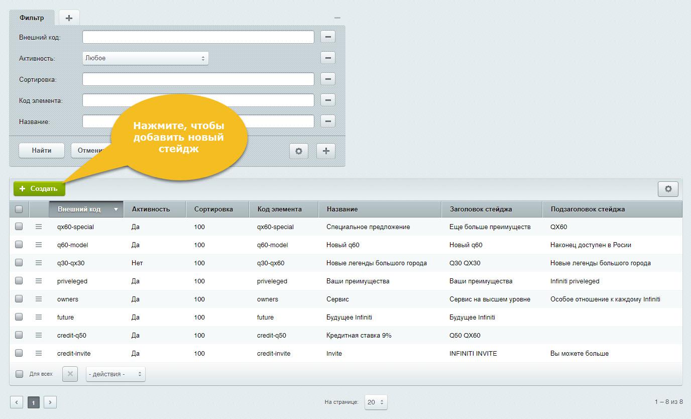Add a new filter tab
This screenshot has height=419, width=691.
point(69,18)
